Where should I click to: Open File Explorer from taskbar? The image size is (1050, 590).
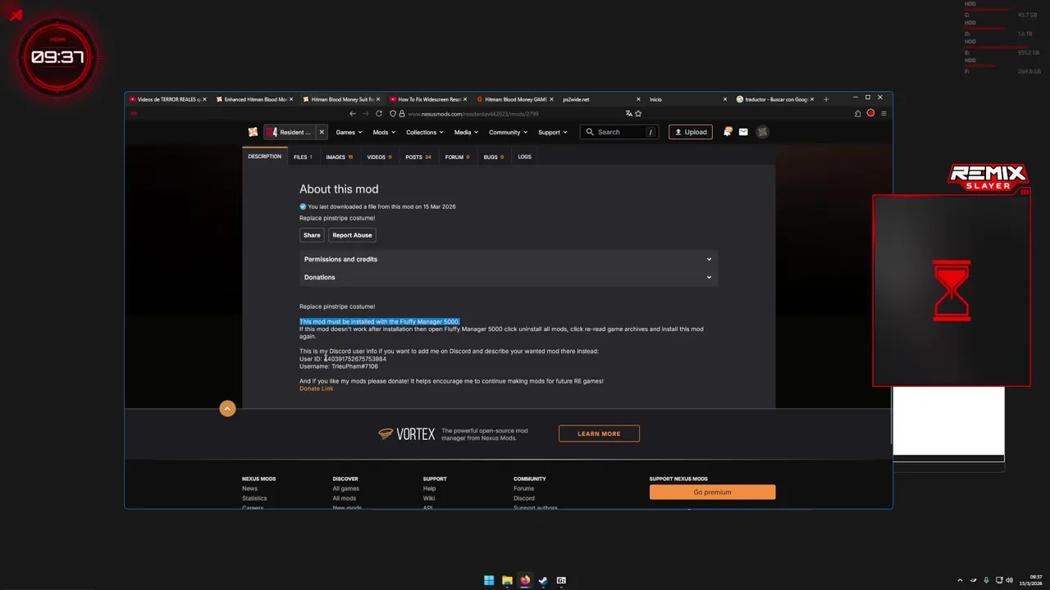coord(507,580)
